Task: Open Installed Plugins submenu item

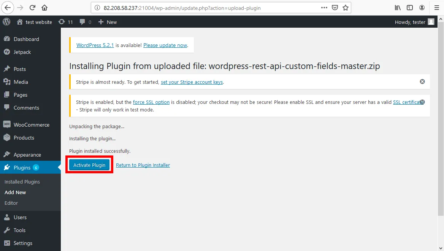Action: (22, 182)
